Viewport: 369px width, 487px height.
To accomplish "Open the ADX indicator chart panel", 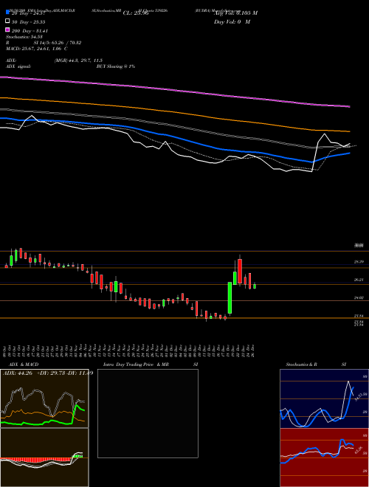I will (x=44, y=398).
